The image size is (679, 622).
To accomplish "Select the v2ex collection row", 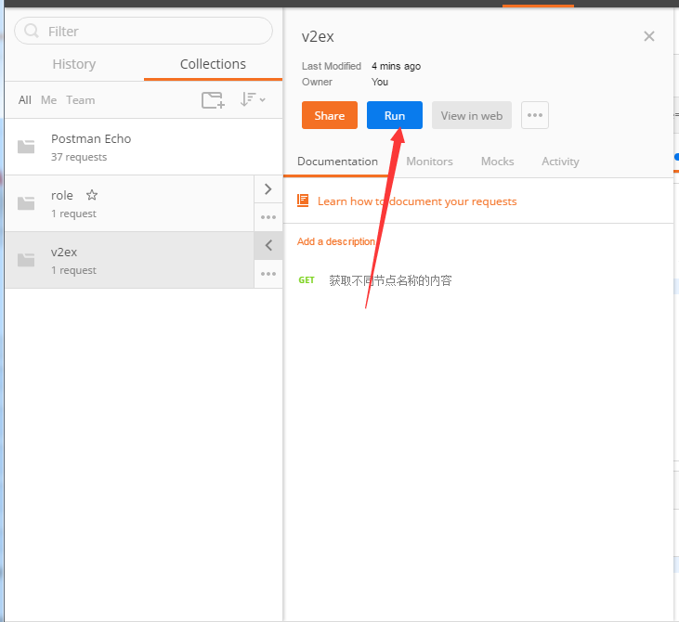I will click(129, 260).
